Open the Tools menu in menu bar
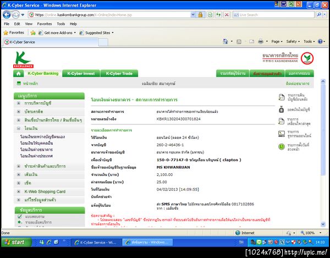This screenshot has width=330, height=258. coord(61,24)
